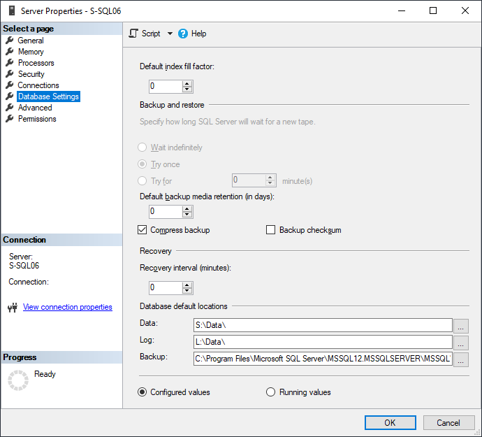Switch to the Advanced page

point(35,108)
